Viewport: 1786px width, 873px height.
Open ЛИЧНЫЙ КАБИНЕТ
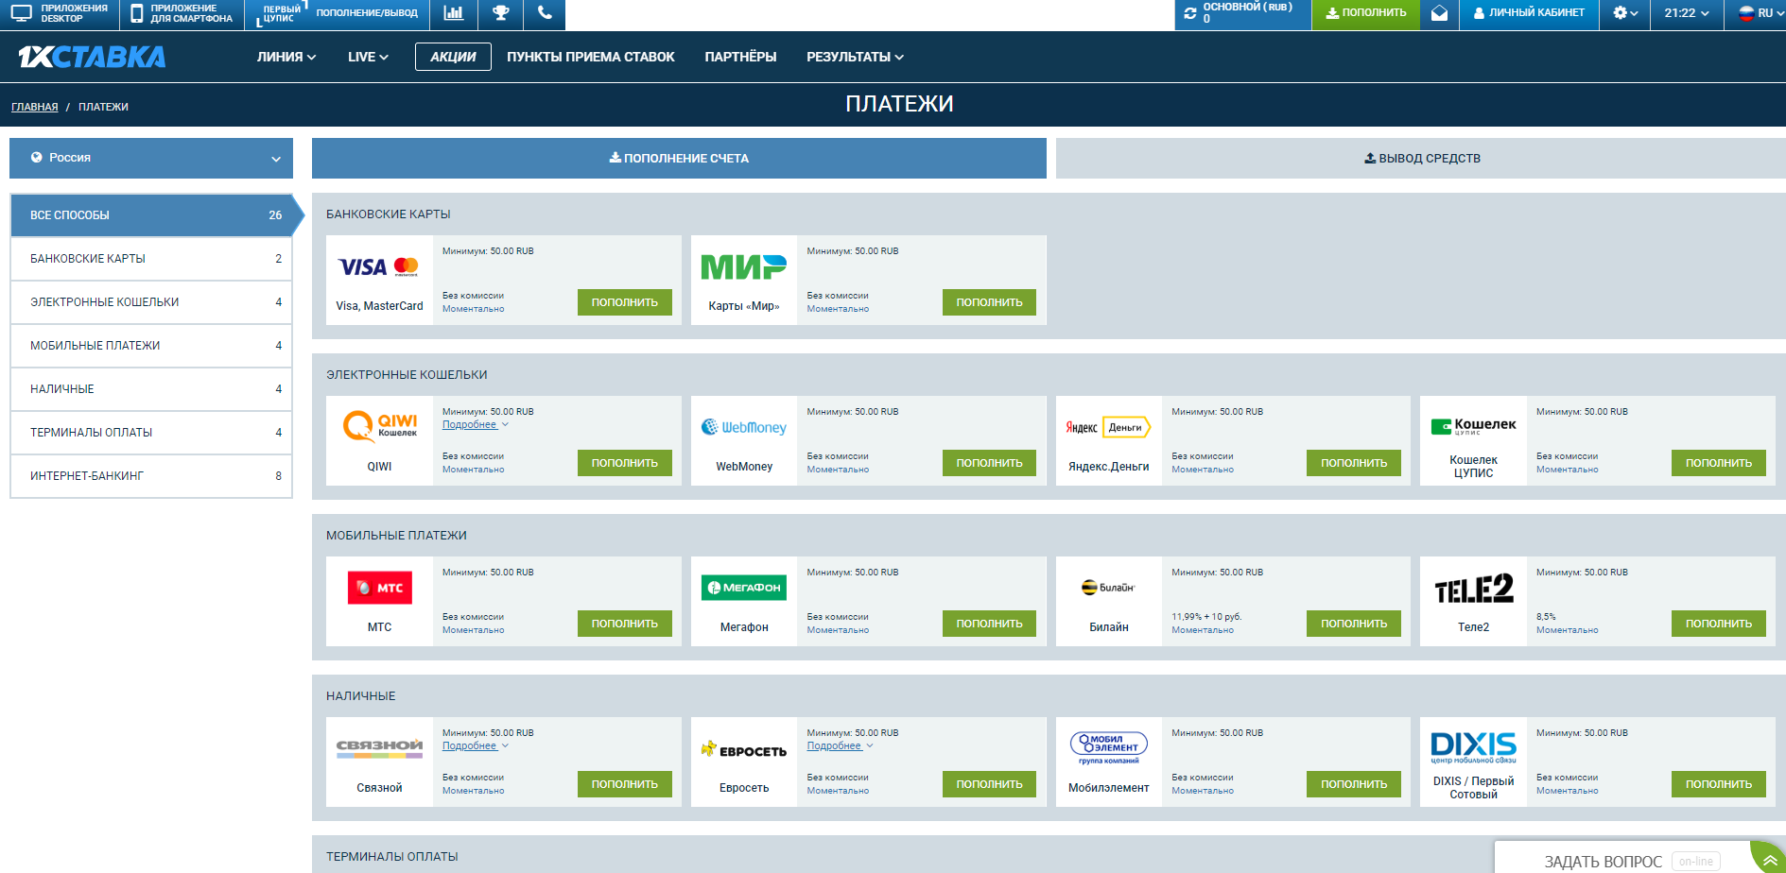point(1529,13)
